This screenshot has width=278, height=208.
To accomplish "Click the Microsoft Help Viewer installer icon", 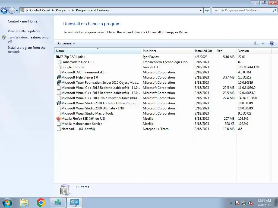I will point(59,77).
